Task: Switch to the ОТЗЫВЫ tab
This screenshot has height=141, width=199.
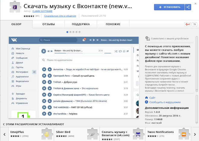Action: (x=49, y=24)
